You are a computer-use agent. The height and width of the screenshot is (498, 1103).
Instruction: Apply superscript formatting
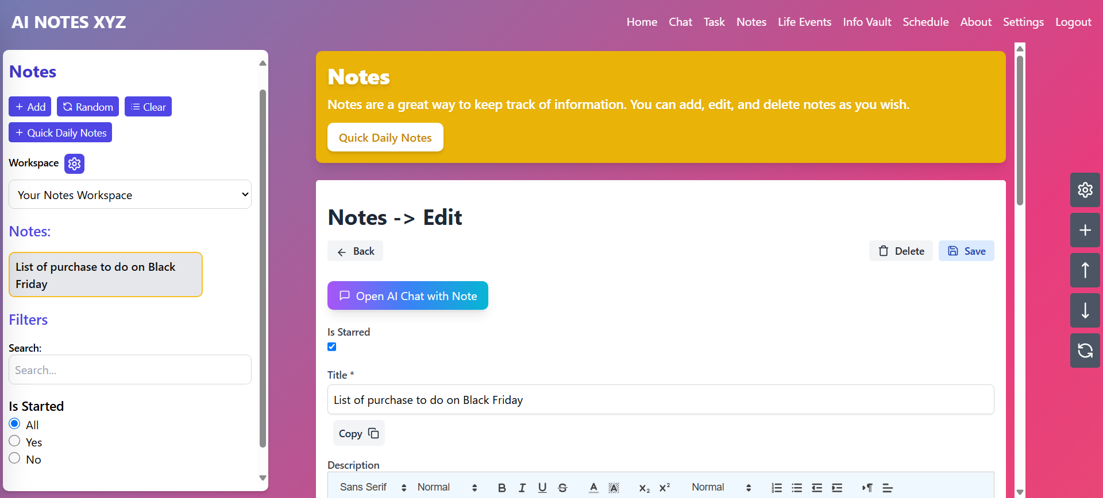coord(665,488)
